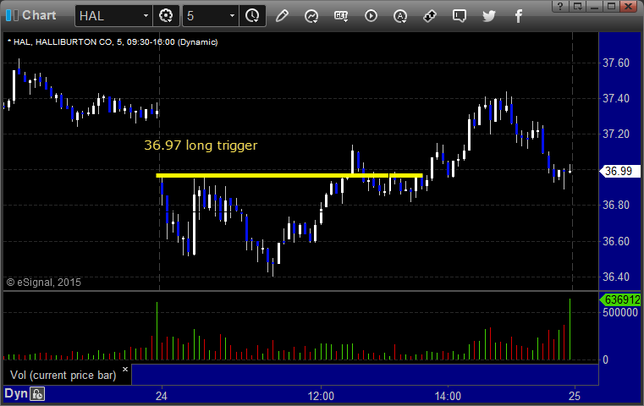Click the 25 date axis label
Image resolution: width=644 pixels, height=406 pixels.
[575, 396]
